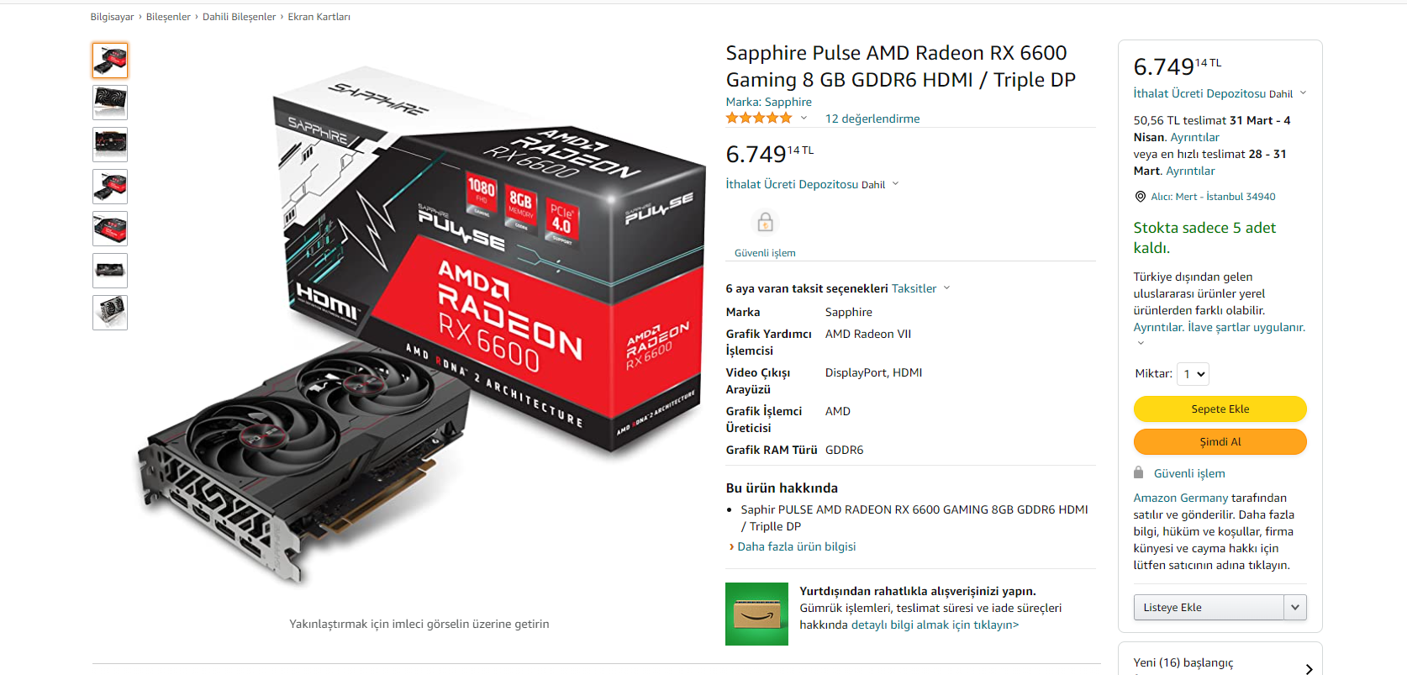Select the third thumbnail showing card front
Viewport: 1407px width, 675px height.
pyautogui.click(x=110, y=145)
